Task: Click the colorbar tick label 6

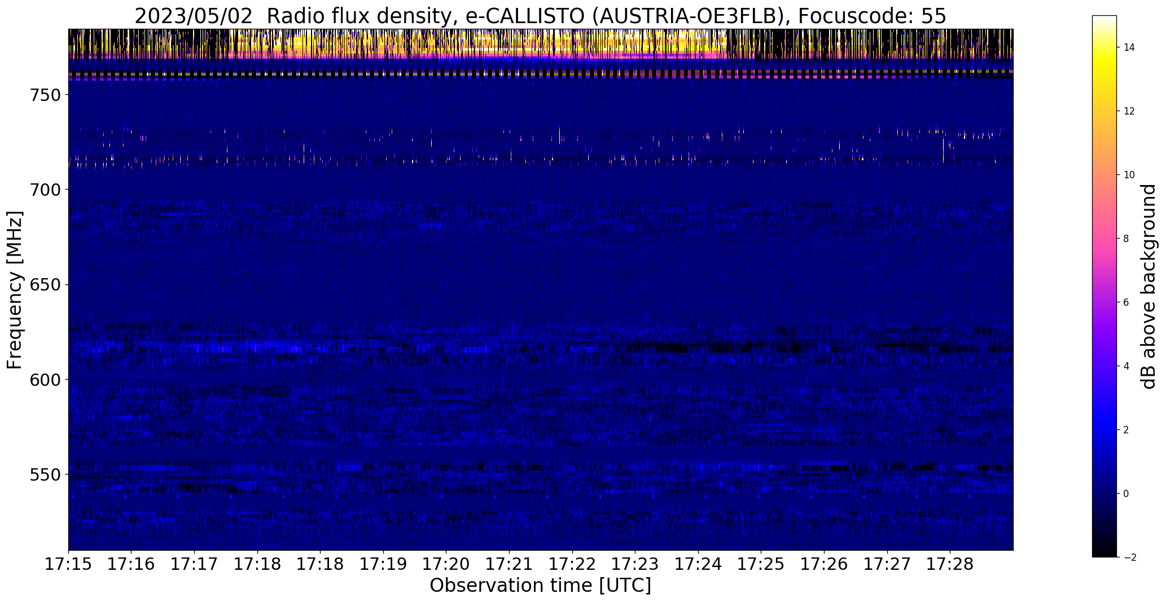Action: [1126, 302]
